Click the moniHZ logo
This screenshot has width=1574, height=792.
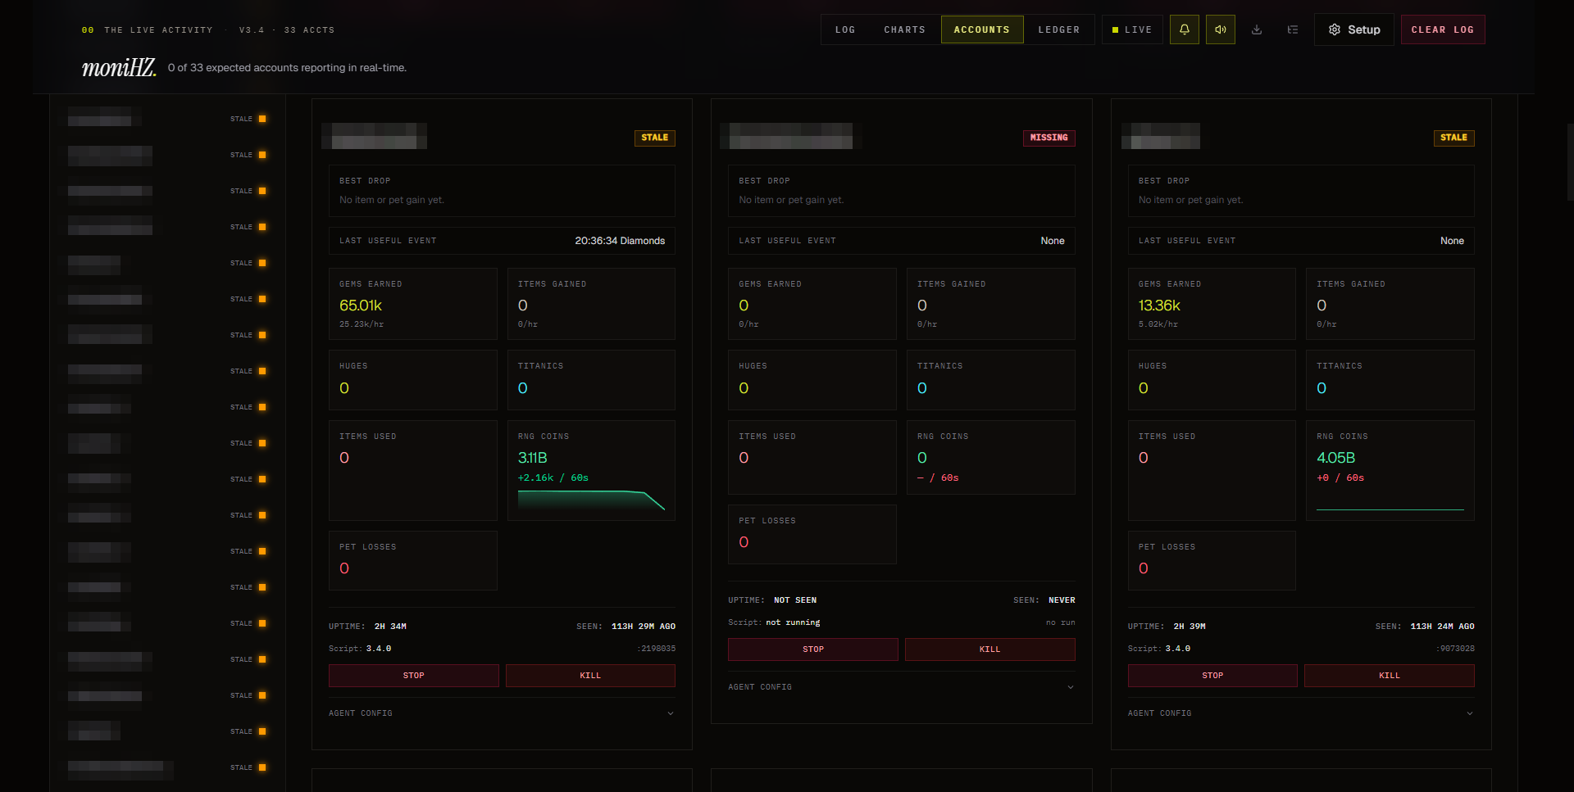(119, 67)
